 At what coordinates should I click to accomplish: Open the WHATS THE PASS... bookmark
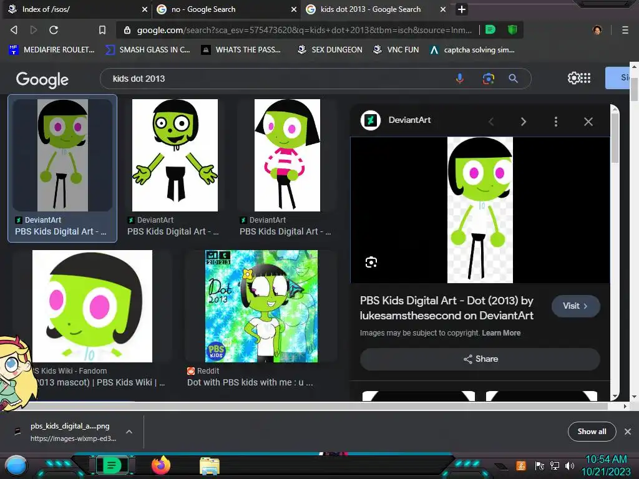pos(241,50)
